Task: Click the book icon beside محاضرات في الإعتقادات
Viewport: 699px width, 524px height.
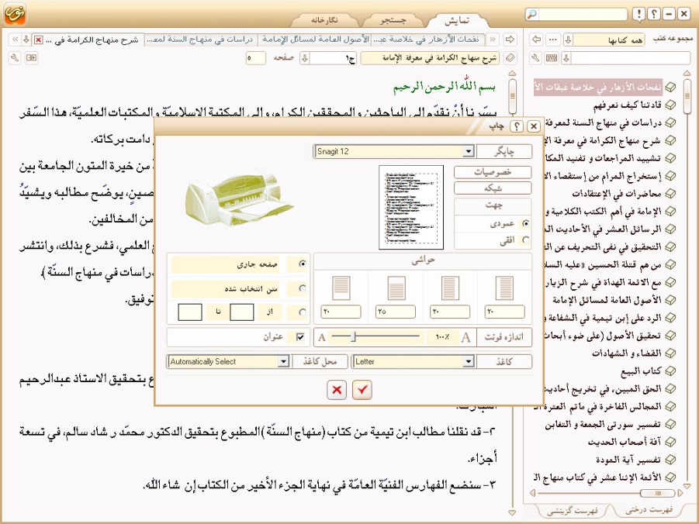Action: (670, 193)
